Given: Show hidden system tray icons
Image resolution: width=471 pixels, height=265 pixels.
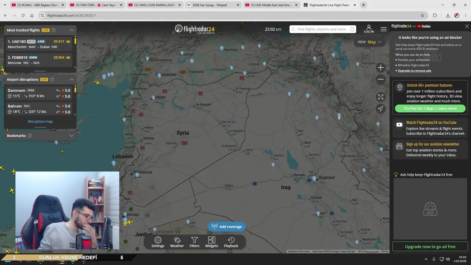Looking at the screenshot, I should [x=426, y=259].
